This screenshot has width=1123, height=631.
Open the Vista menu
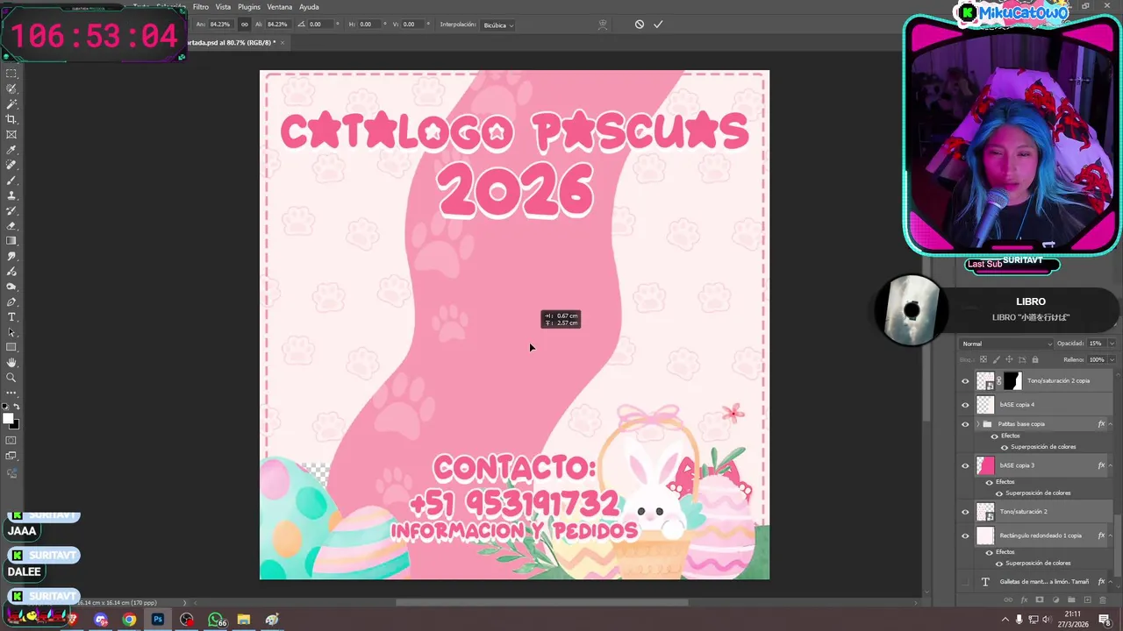(224, 7)
